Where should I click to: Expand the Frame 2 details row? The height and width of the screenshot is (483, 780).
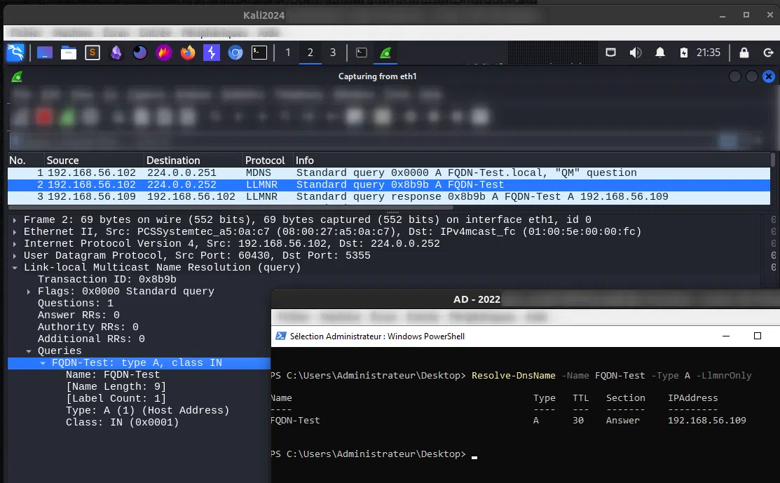[x=15, y=219]
